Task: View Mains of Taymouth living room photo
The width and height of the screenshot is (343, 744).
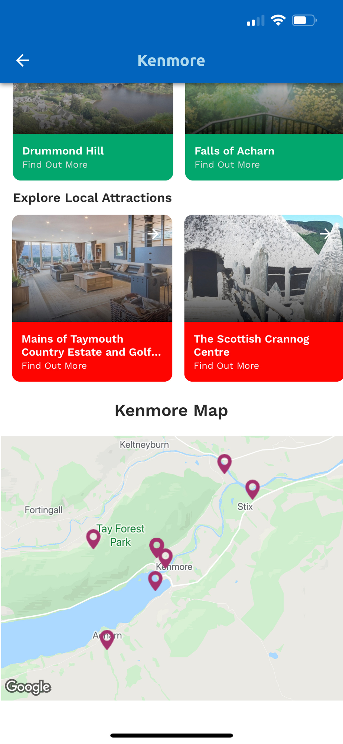Action: point(92,268)
